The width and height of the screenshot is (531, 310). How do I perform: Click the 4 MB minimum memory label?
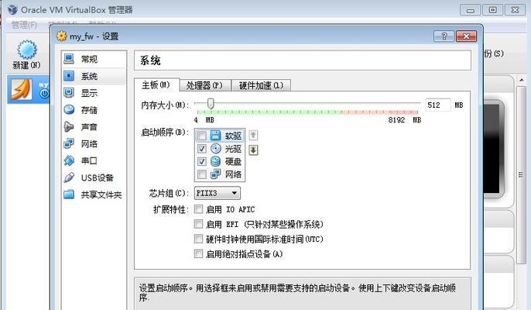pos(204,119)
